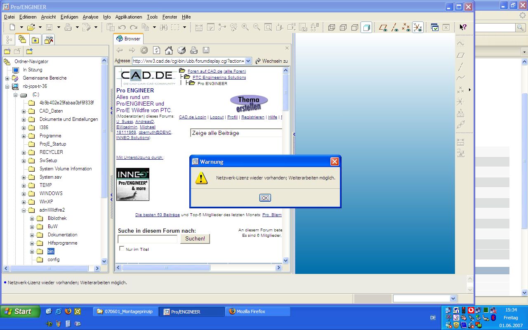The height and width of the screenshot is (330, 528).
Task: Click browser Stop loading icon
Action: coord(144,50)
